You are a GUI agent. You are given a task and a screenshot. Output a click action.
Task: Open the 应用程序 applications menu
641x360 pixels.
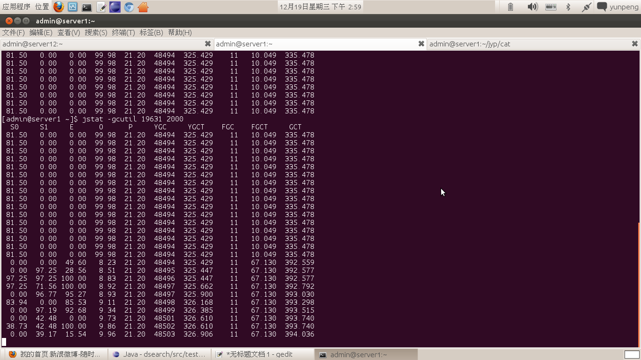point(16,7)
